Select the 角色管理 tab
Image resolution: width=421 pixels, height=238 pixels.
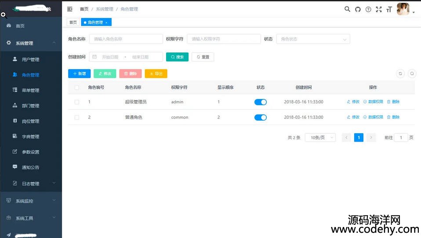coord(96,22)
